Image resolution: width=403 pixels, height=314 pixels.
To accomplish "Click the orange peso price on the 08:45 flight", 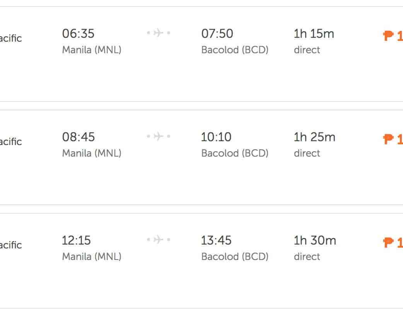I will [x=393, y=140].
